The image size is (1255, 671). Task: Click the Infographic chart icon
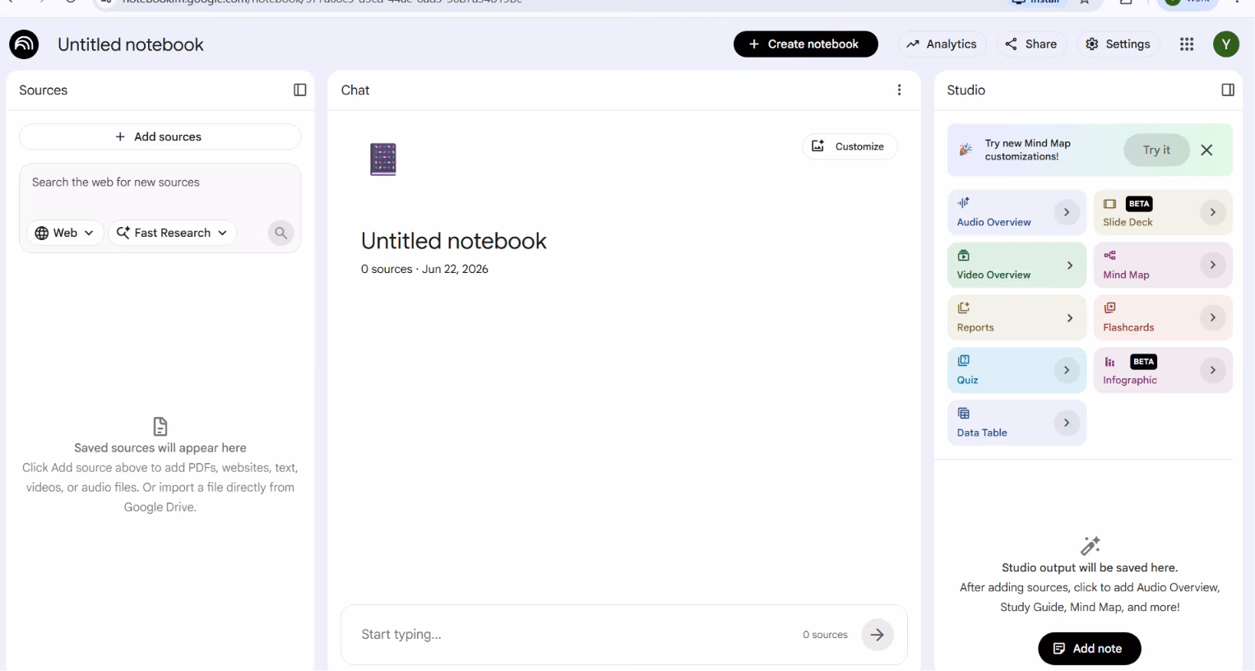pyautogui.click(x=1110, y=361)
